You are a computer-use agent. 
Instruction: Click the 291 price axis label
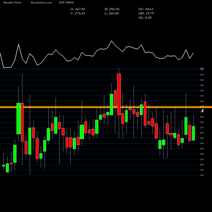[x=202, y=117]
